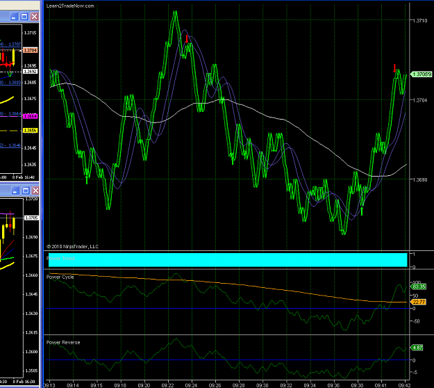Screen dimensions: 434x388
Task: Click the 1.3710 label on main price axis
Action: pyautogui.click(x=420, y=20)
